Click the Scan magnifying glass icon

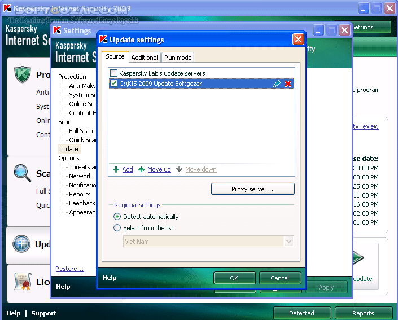(22, 172)
